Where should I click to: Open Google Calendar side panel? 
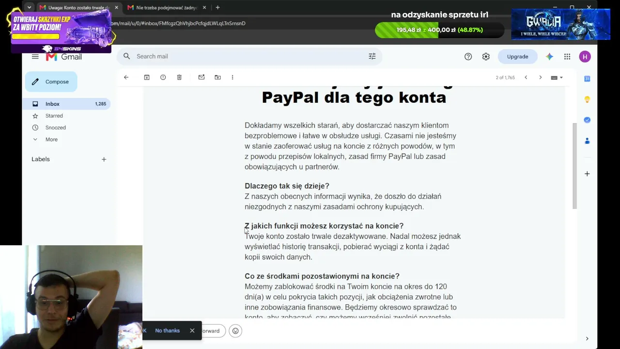click(587, 79)
